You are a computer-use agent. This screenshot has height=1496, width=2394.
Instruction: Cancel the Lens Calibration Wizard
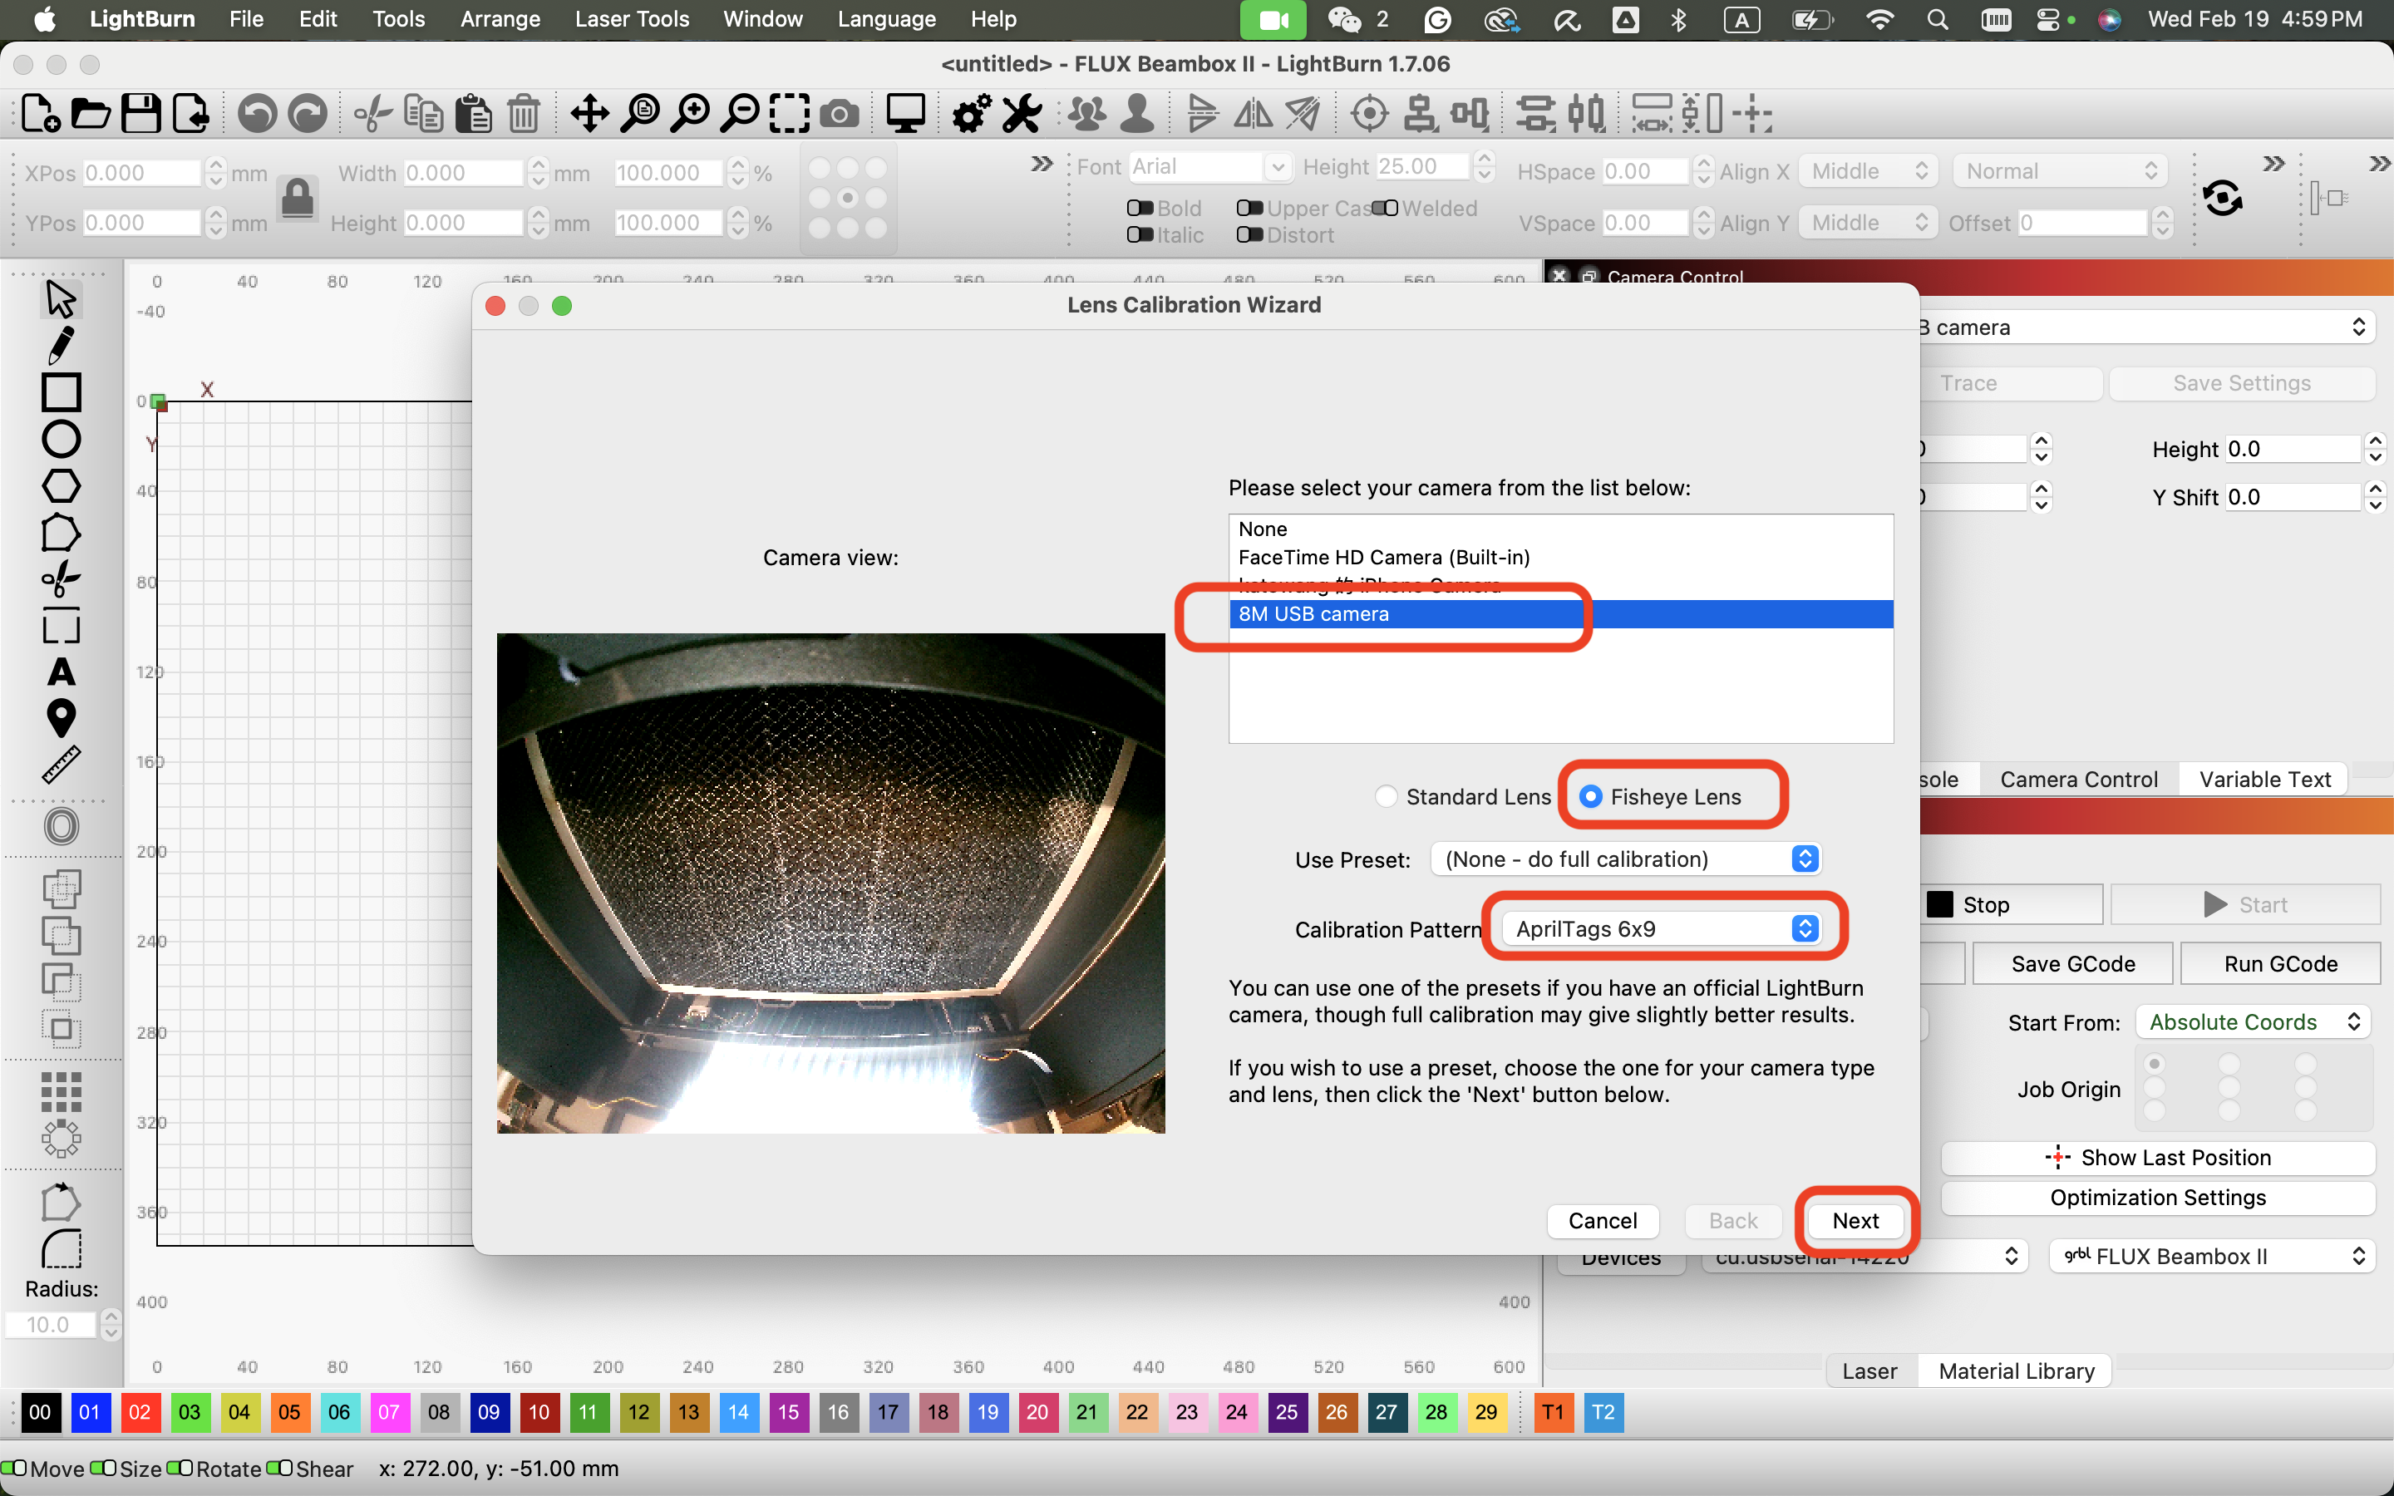click(x=1602, y=1220)
